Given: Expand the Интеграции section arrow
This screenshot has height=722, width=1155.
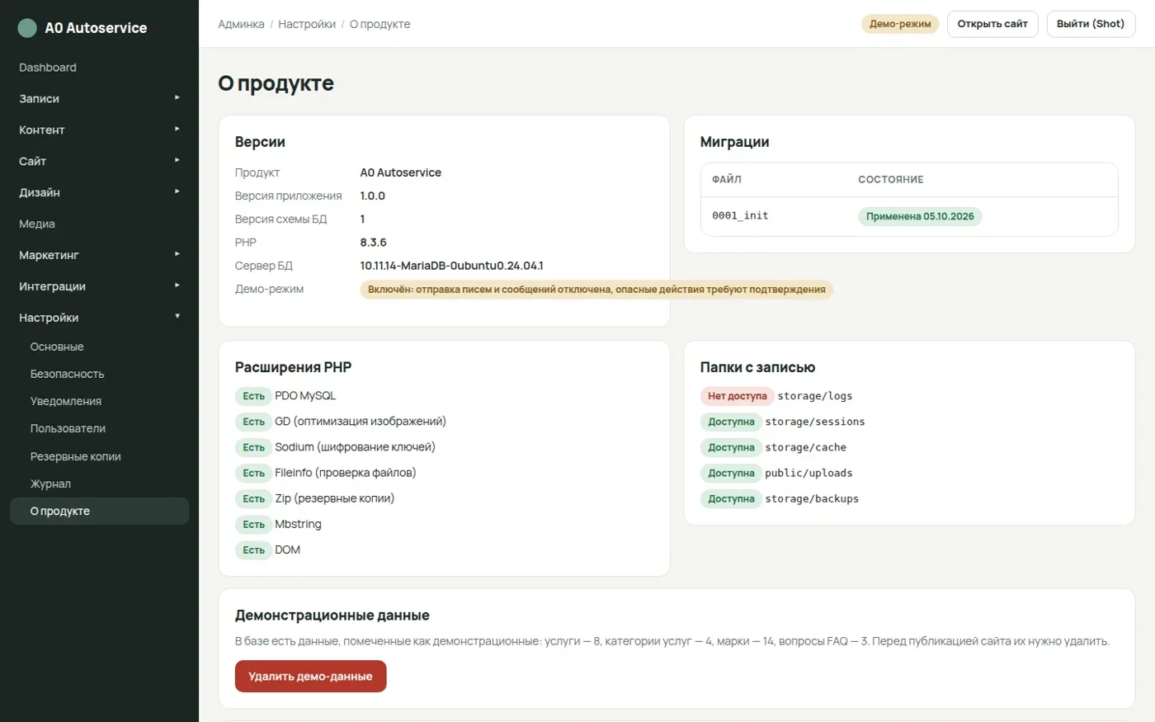Looking at the screenshot, I should (177, 286).
